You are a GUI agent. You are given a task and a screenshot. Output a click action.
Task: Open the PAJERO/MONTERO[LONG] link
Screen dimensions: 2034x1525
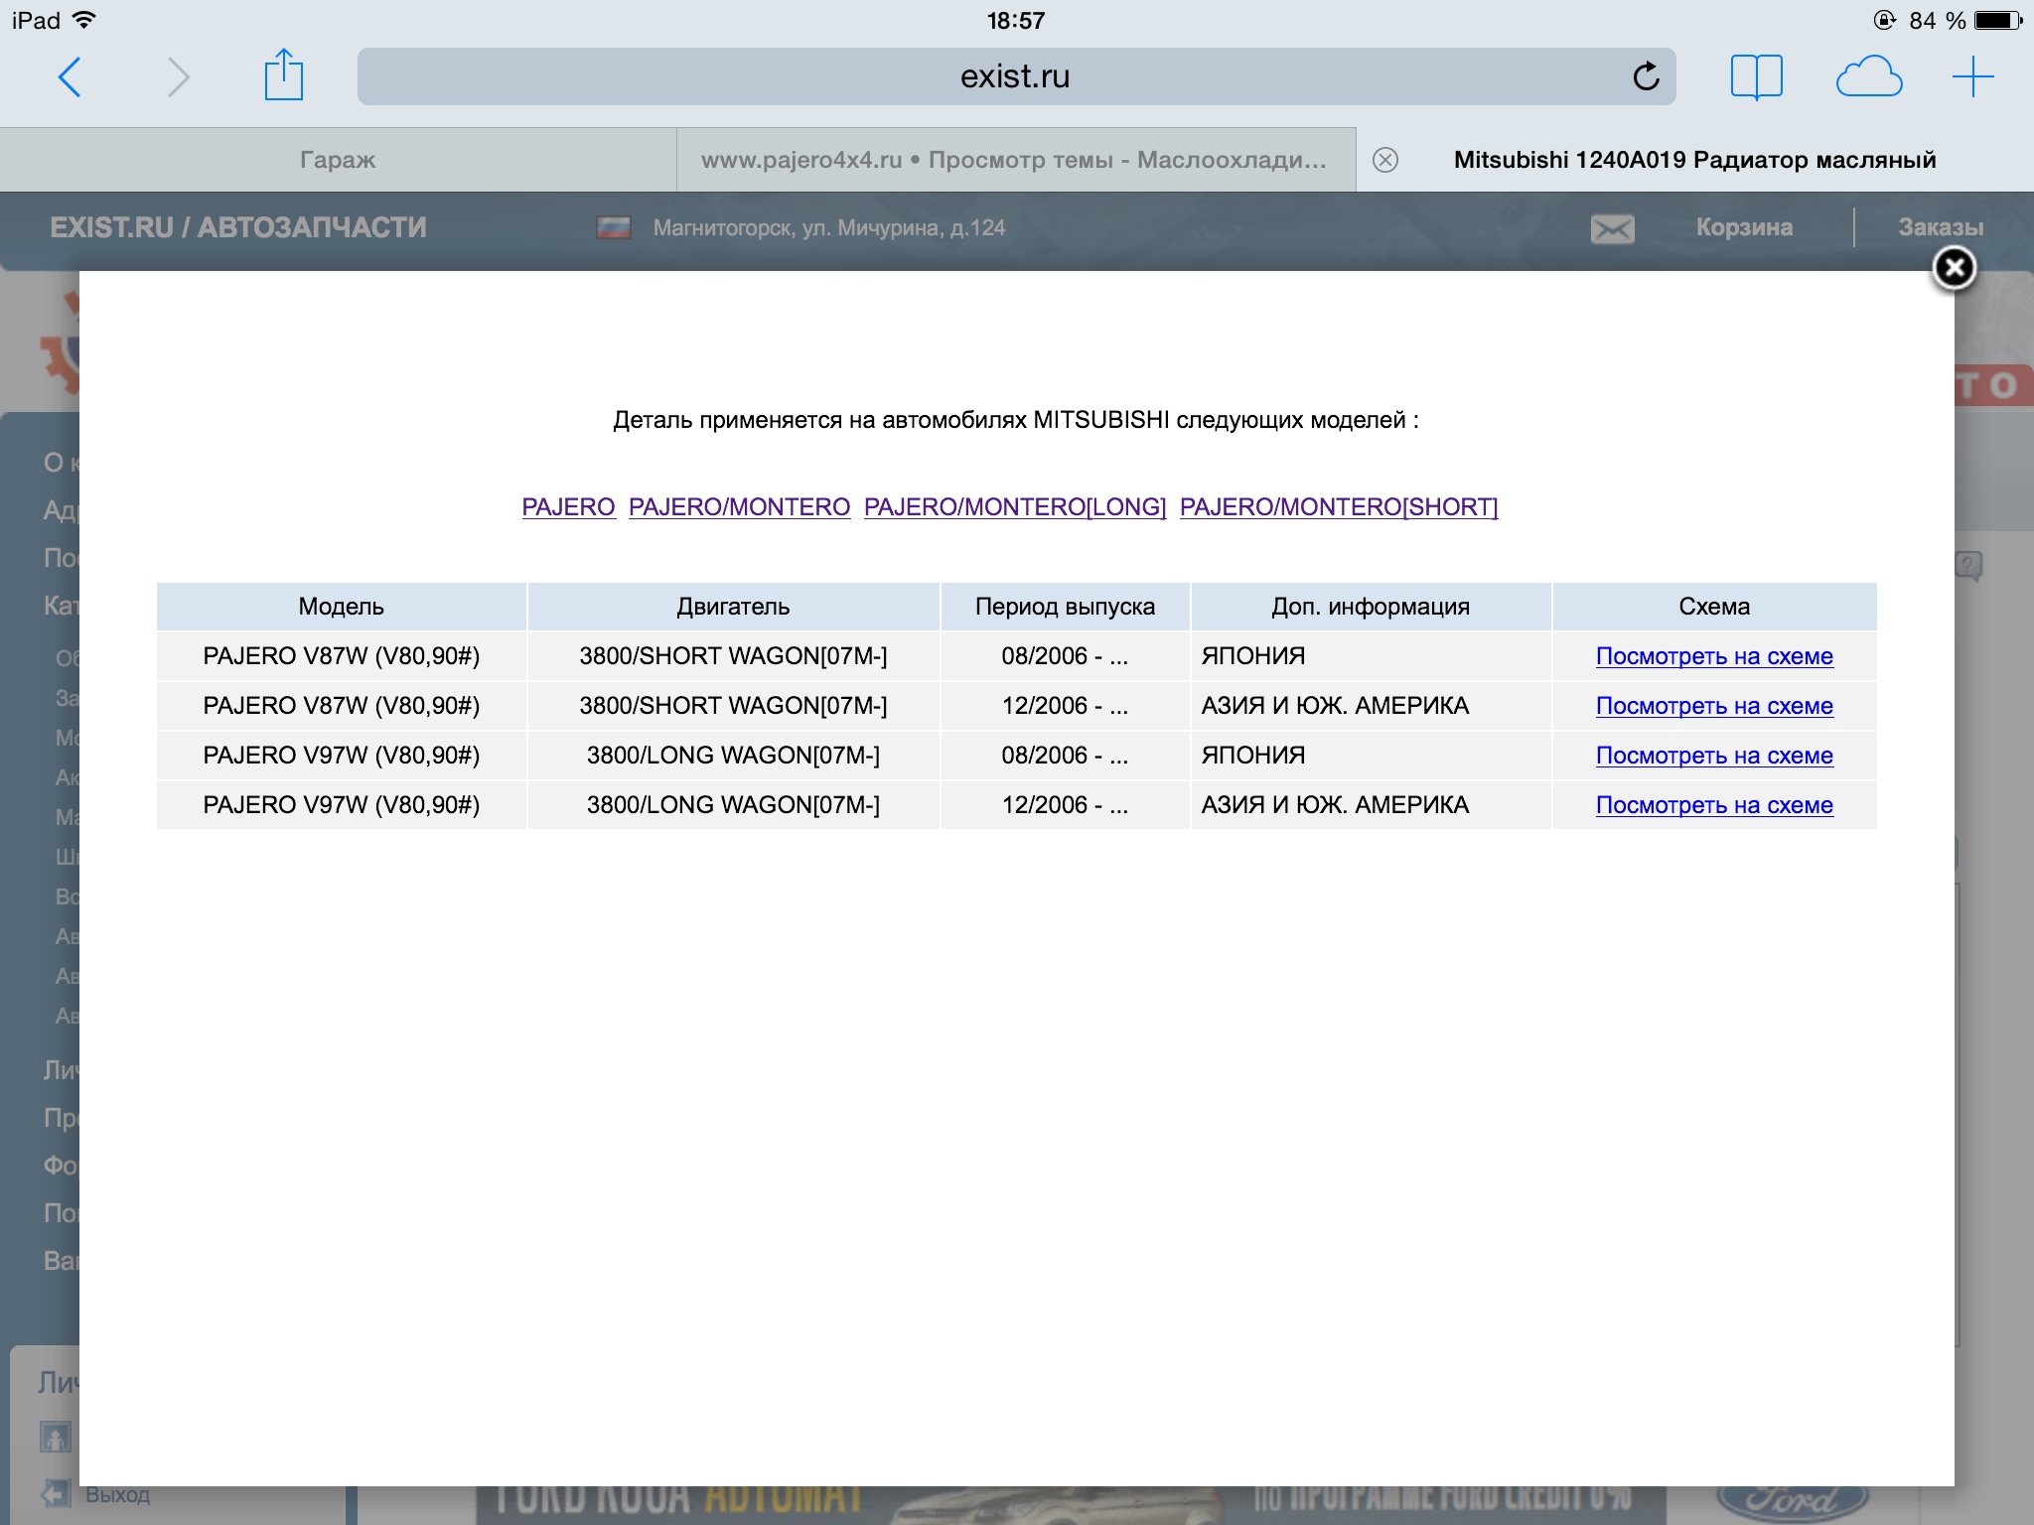[x=1014, y=507]
